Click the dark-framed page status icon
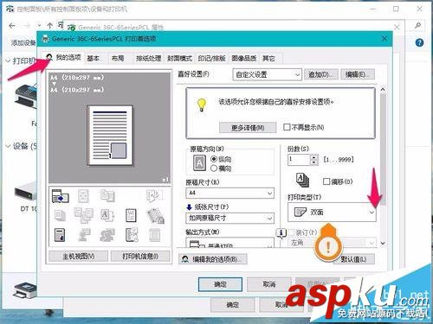The image size is (433, 324). 131,215
